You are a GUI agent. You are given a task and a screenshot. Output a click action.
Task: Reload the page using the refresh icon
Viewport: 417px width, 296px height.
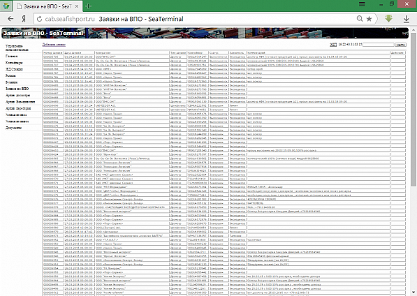point(39,19)
